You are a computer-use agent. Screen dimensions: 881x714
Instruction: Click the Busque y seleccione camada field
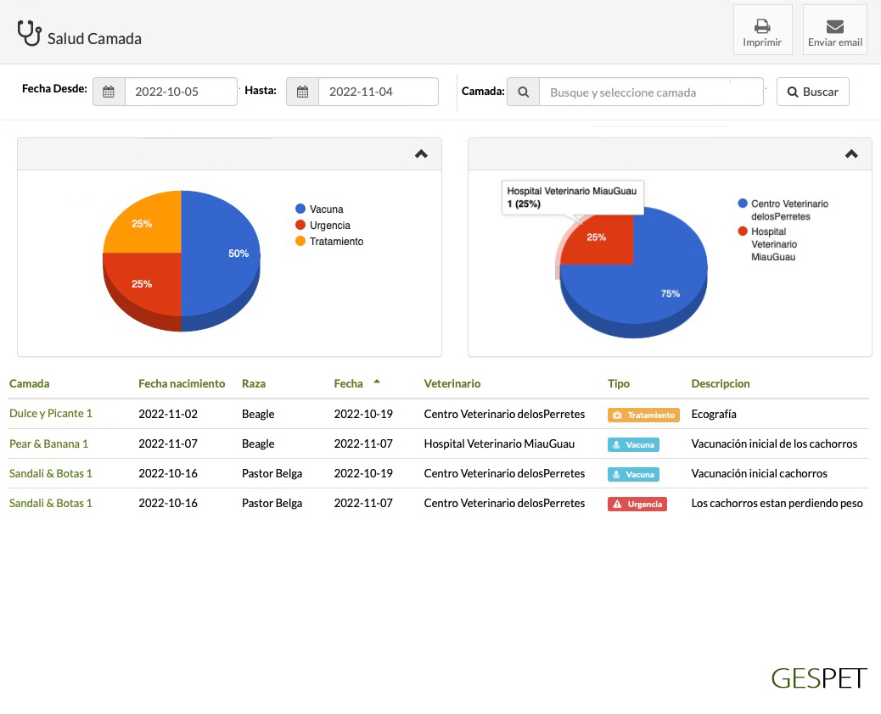pyautogui.click(x=650, y=92)
